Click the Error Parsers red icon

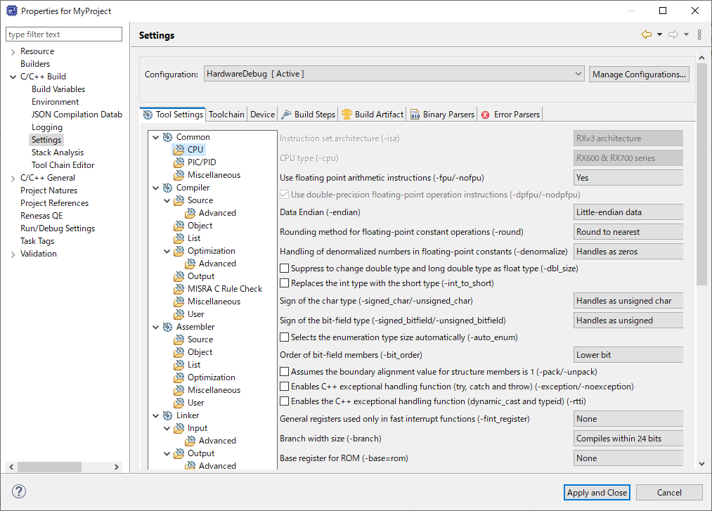coord(486,115)
